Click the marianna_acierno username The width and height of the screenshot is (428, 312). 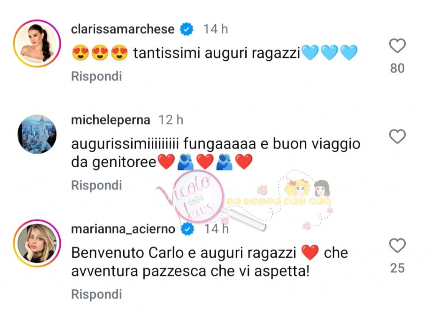coord(123,229)
